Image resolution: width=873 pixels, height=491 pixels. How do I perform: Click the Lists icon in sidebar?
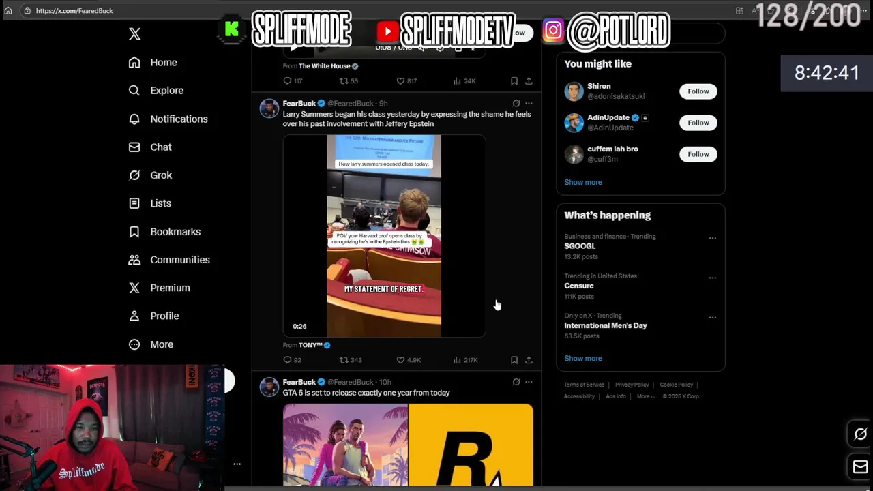click(134, 203)
